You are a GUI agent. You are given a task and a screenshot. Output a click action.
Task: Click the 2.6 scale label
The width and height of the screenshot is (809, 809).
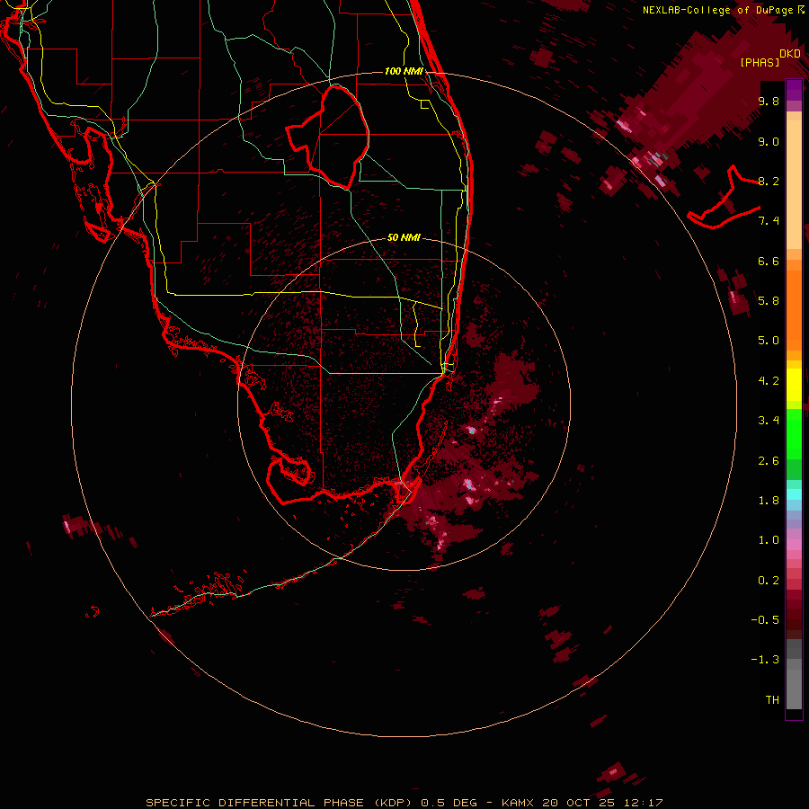[769, 461]
